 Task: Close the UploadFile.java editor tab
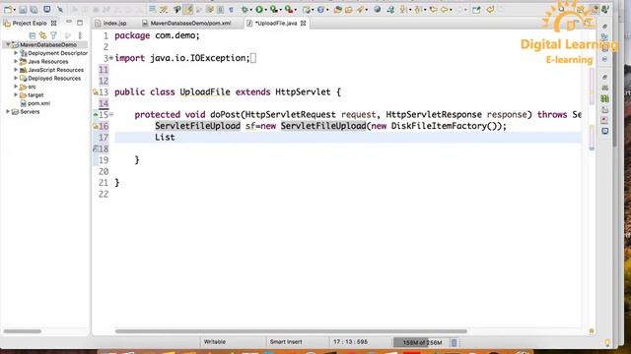coord(303,24)
